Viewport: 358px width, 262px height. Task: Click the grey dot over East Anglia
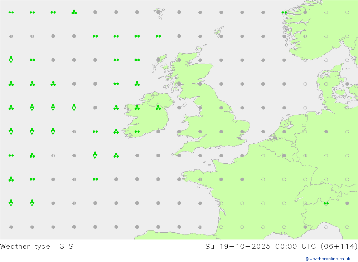pos(242,132)
